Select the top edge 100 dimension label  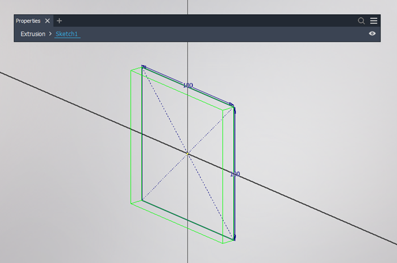coord(187,86)
